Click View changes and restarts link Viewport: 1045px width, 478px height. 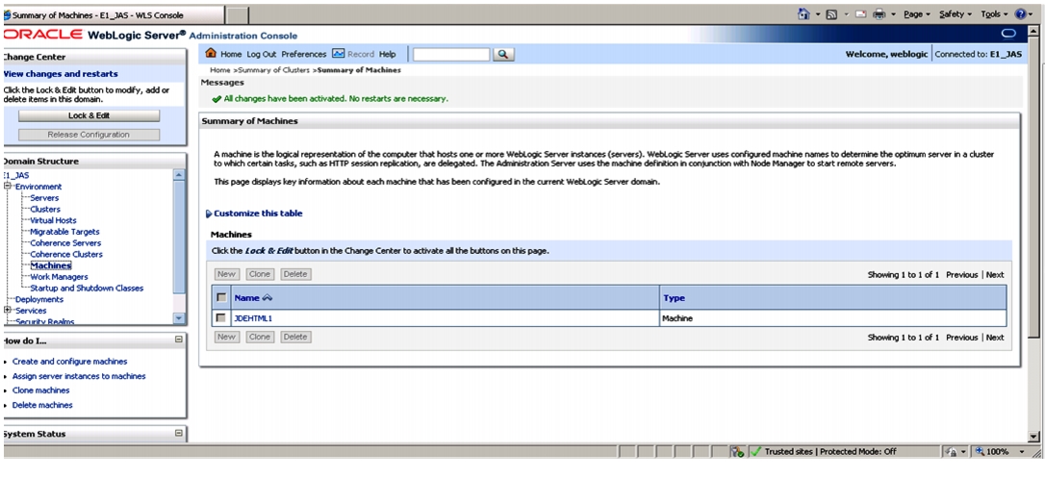(x=61, y=74)
